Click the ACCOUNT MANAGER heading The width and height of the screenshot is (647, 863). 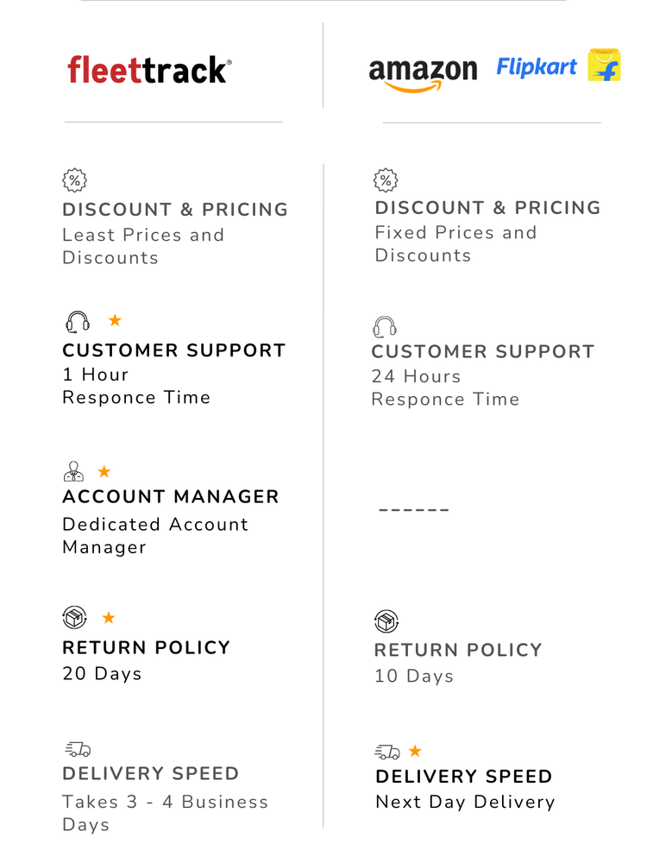[x=171, y=497]
